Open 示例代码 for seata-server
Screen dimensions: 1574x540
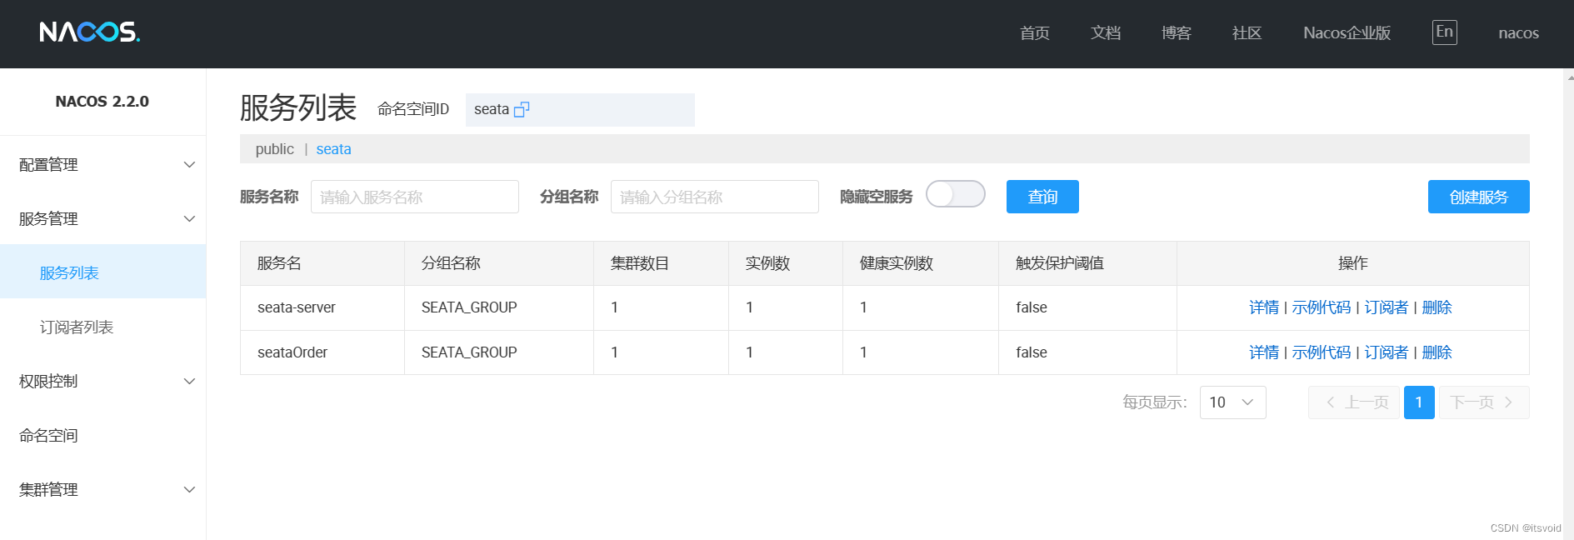[x=1321, y=307]
